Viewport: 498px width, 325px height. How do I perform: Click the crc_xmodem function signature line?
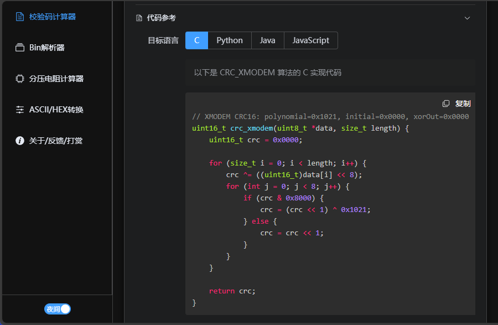pyautogui.click(x=300, y=128)
